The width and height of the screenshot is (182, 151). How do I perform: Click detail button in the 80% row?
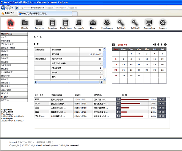pos(162,116)
